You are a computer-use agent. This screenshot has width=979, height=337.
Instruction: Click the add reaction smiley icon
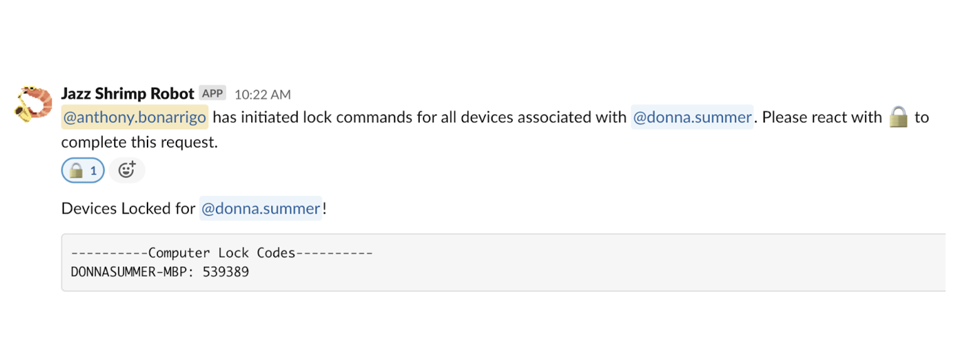127,170
